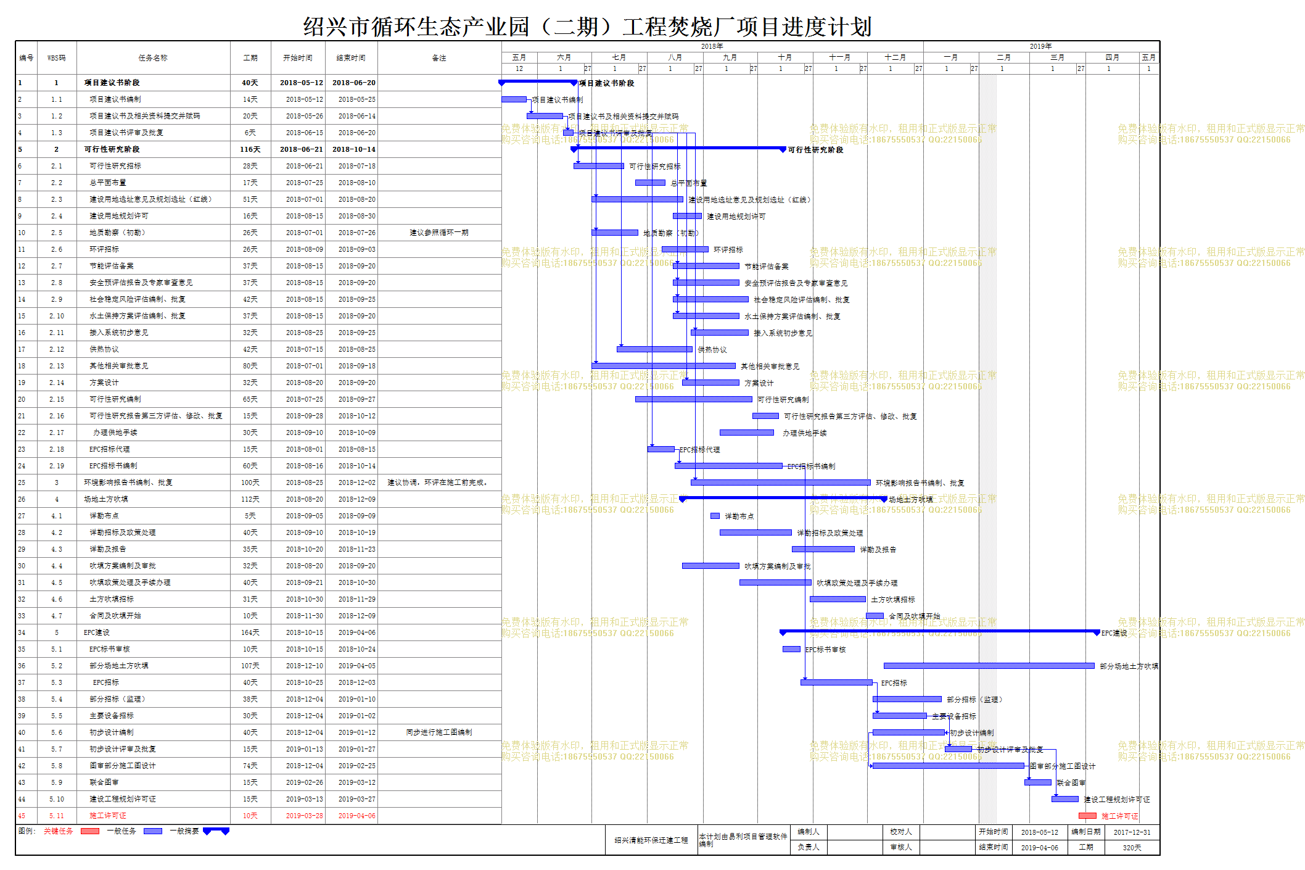Select 场地土方吹填 task name in table
Screen dimensions: 1305x870
click(x=106, y=499)
